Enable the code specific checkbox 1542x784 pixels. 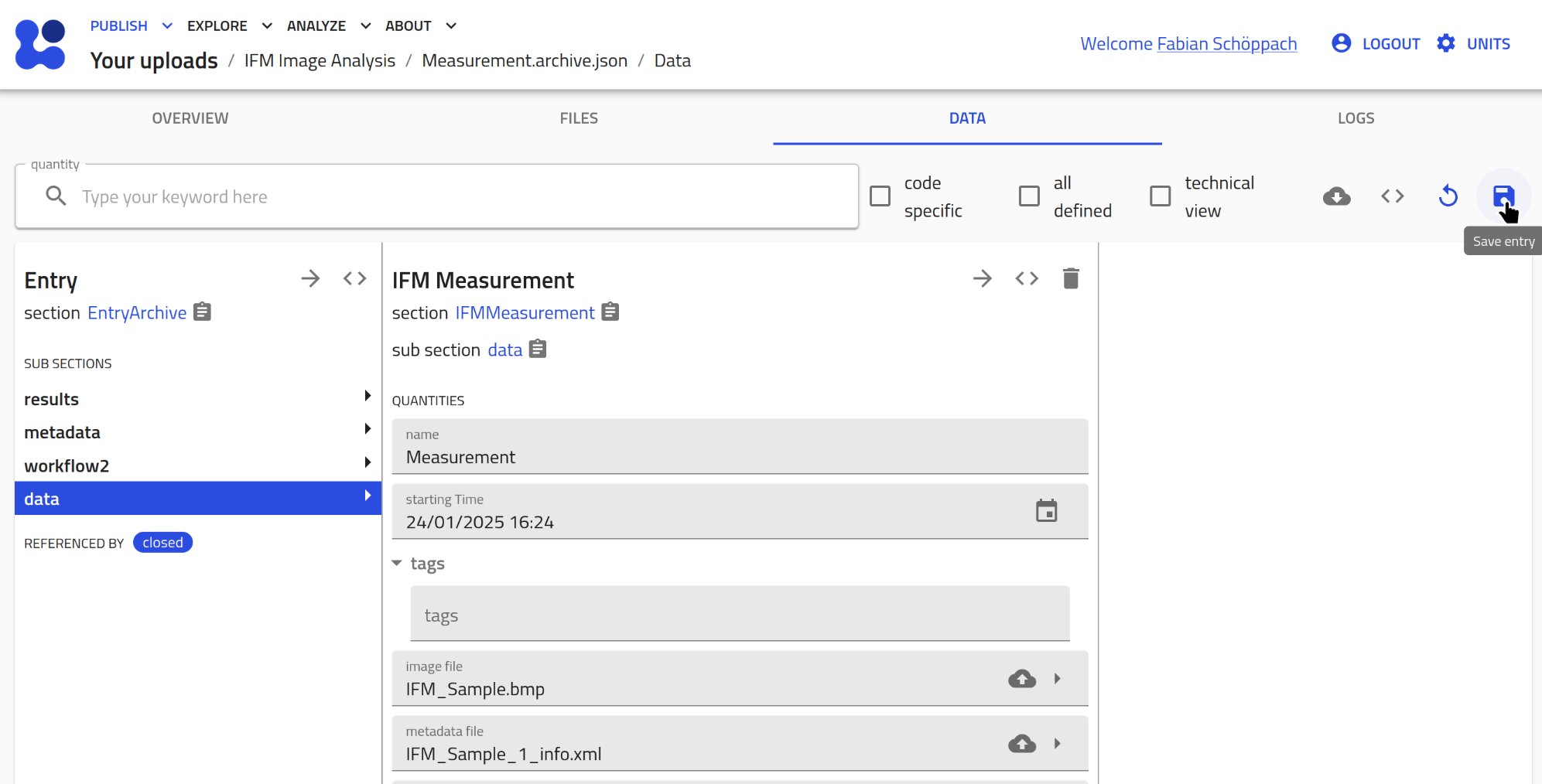coord(880,196)
